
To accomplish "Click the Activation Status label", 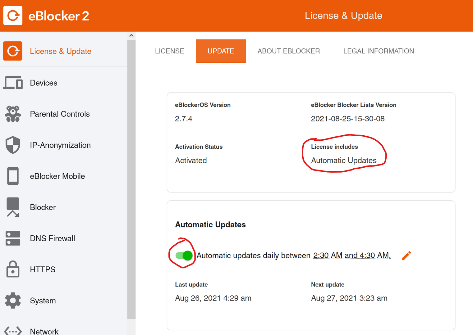I will point(199,147).
